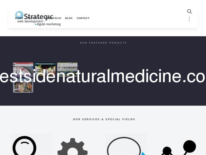Go to the Home menu item

[19, 18]
